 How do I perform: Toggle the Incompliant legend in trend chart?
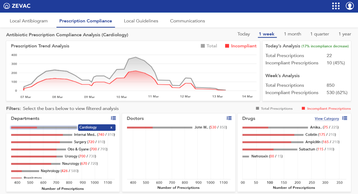(241, 46)
